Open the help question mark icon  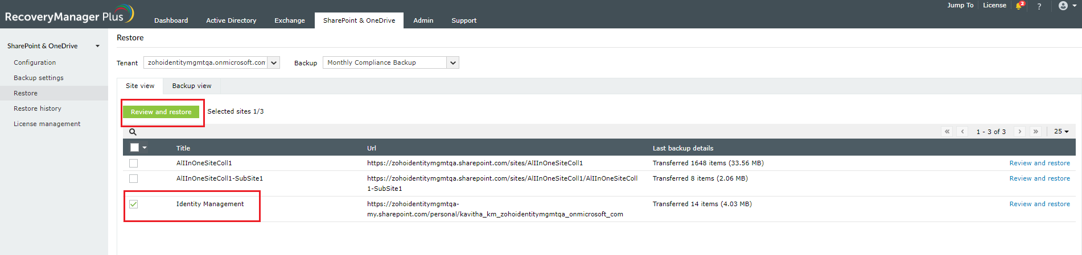(1039, 6)
